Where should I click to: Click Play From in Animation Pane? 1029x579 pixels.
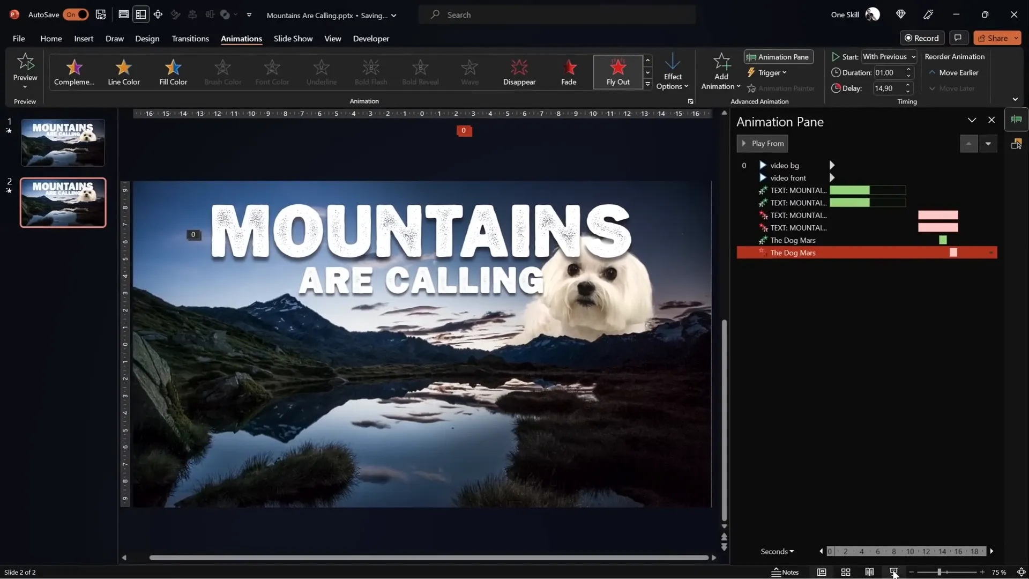pyautogui.click(x=763, y=144)
